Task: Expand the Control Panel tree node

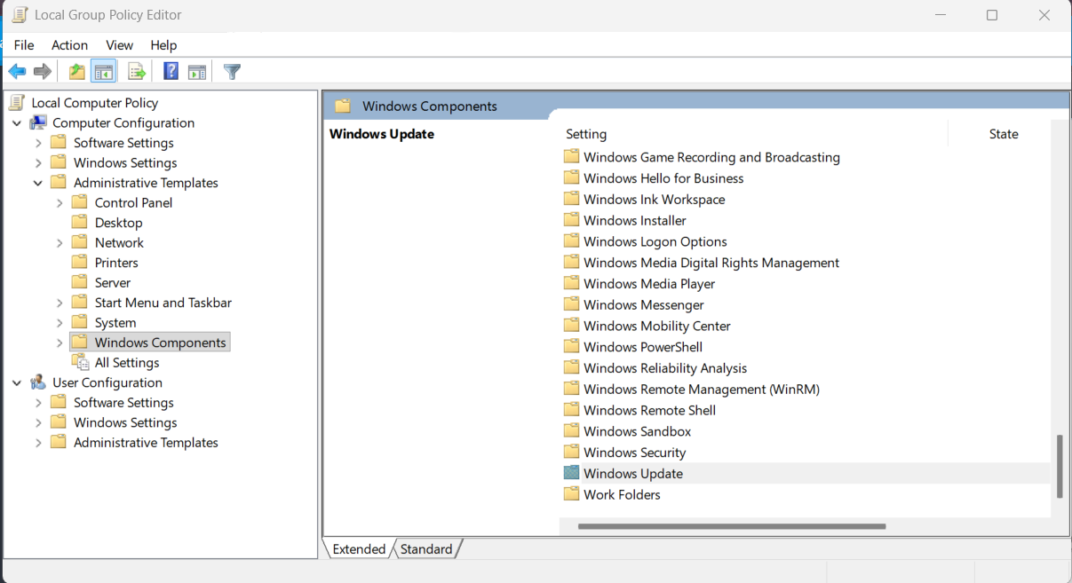Action: [x=60, y=202]
